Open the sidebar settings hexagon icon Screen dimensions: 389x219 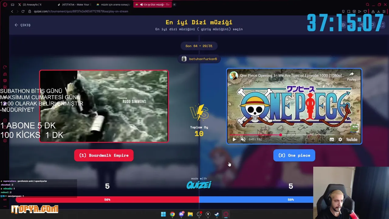tap(5, 141)
